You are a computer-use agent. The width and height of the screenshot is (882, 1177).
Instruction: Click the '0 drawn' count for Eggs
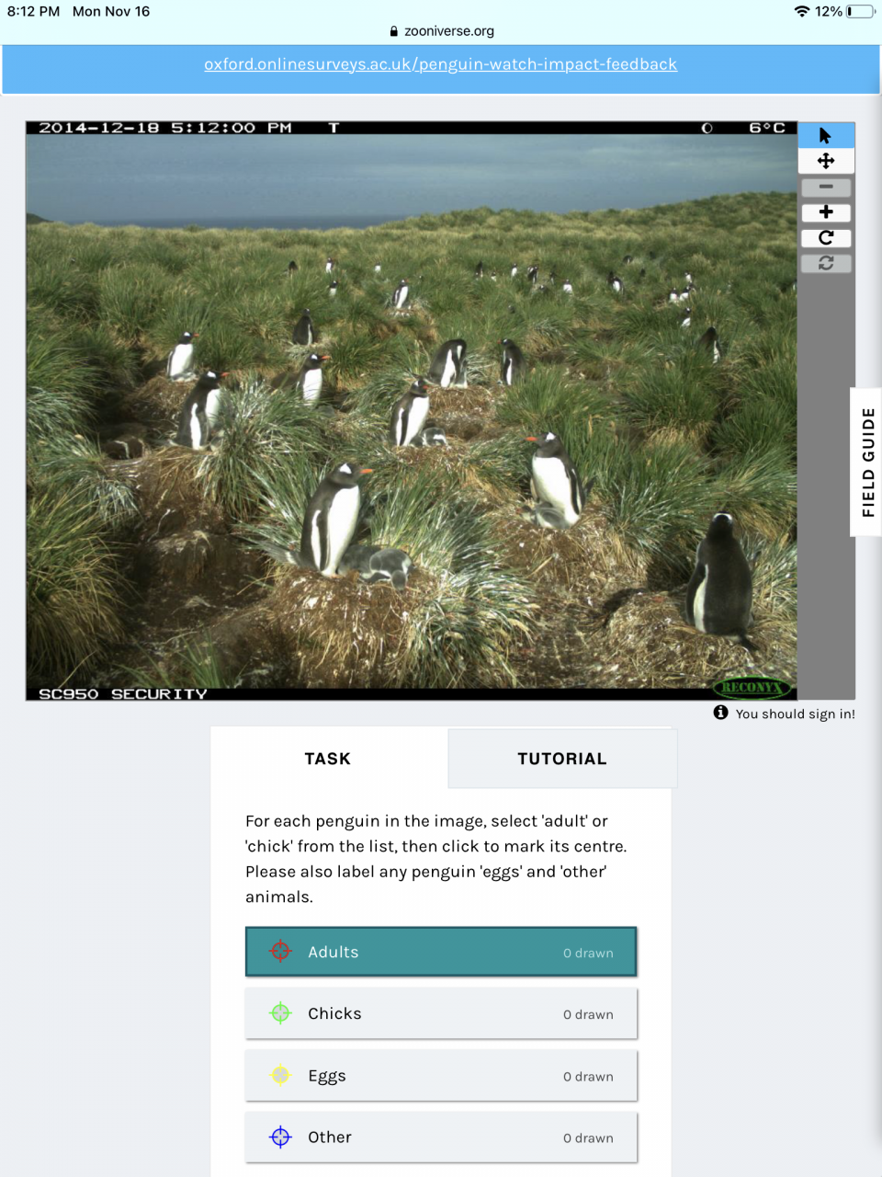coord(588,1076)
